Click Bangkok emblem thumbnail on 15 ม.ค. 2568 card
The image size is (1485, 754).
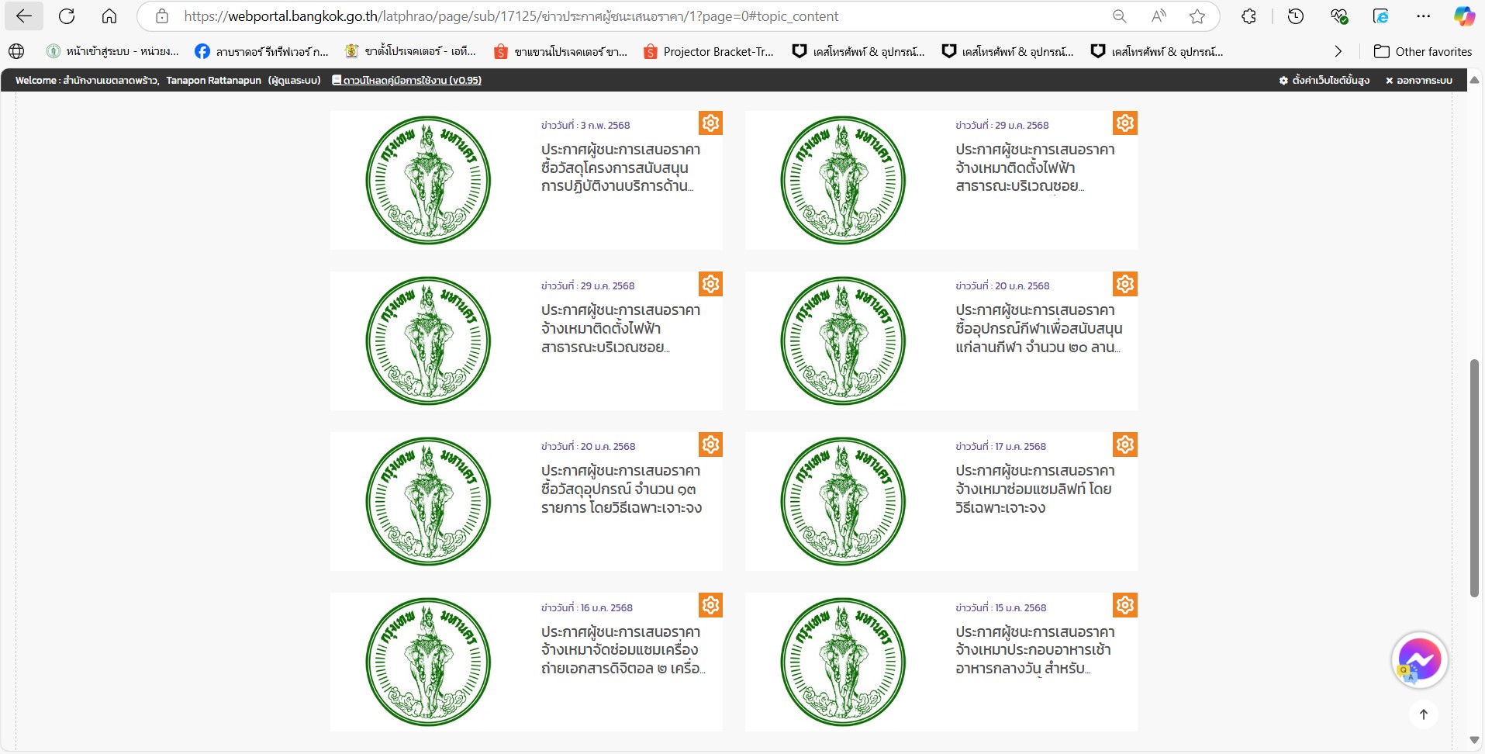point(843,662)
